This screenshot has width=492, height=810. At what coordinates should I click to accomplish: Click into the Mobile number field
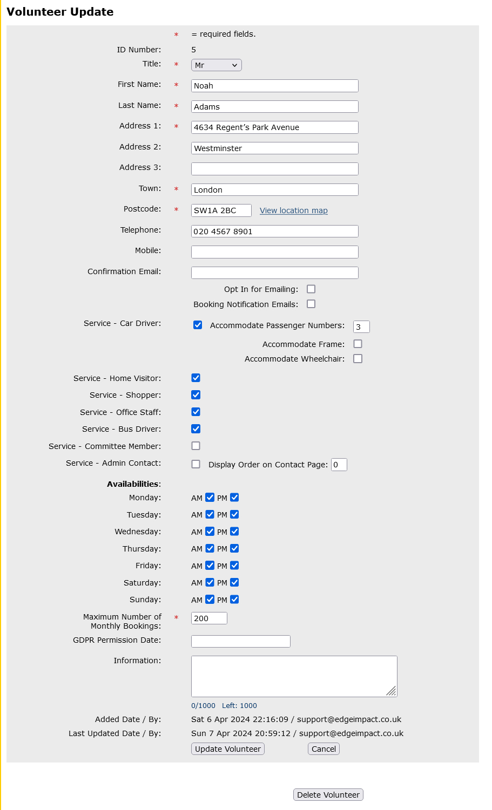274,252
